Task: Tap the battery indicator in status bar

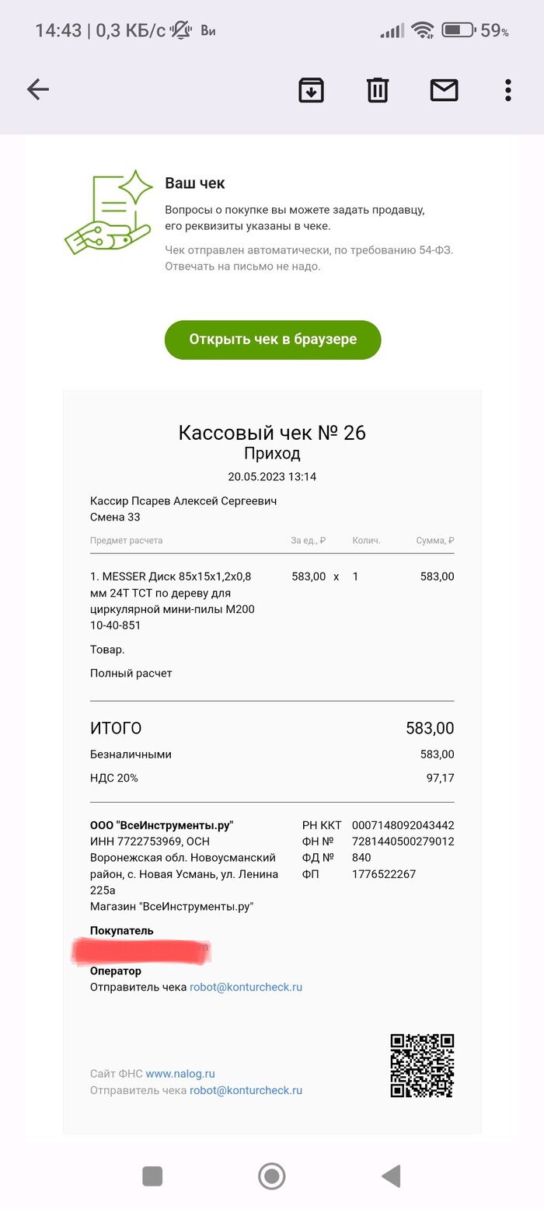Action: click(458, 30)
